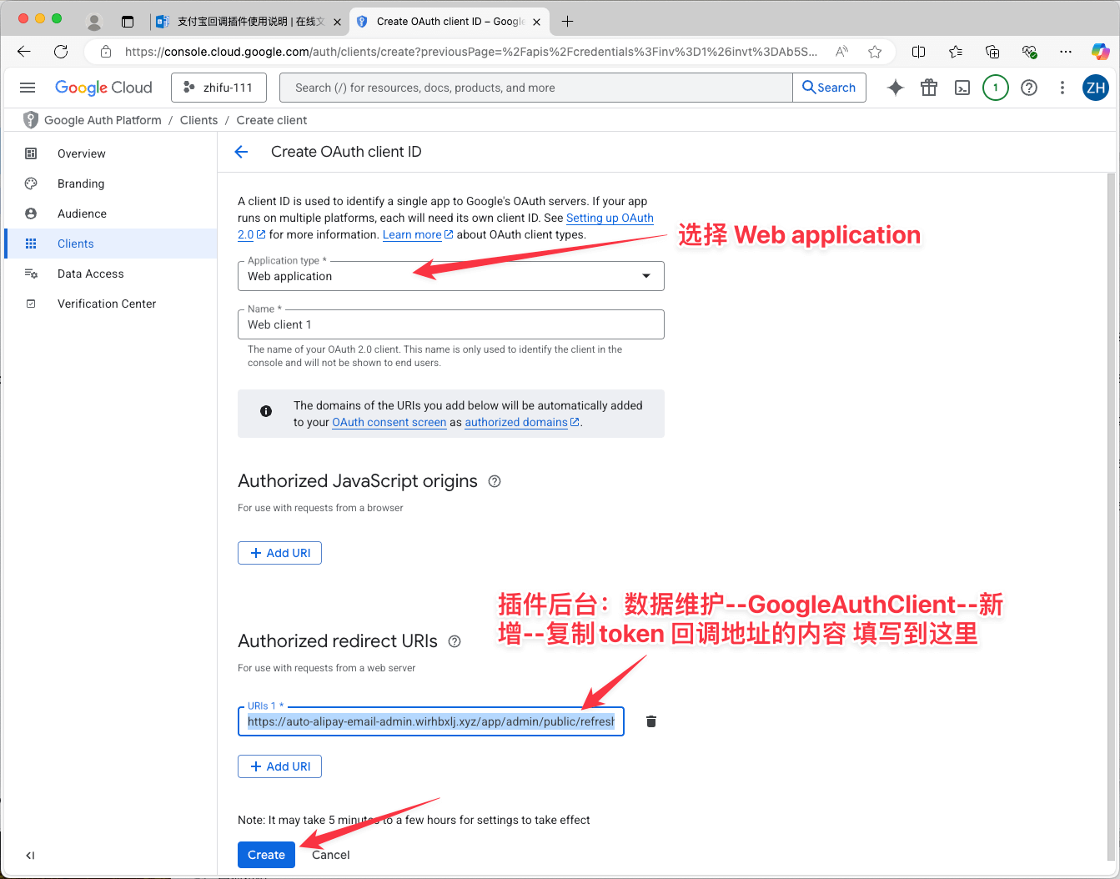
Task: Close the Create OAuth client ID tab
Action: pos(536,22)
